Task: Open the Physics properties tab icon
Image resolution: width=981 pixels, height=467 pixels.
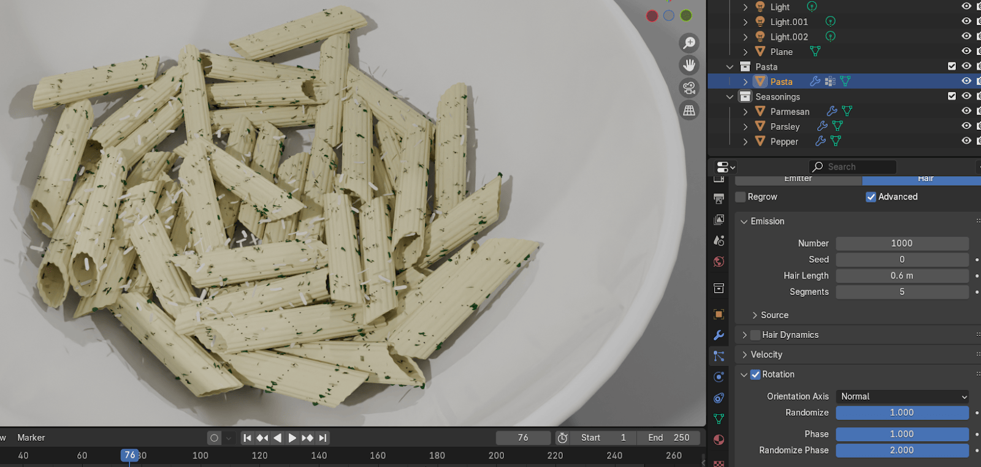Action: coord(719,377)
